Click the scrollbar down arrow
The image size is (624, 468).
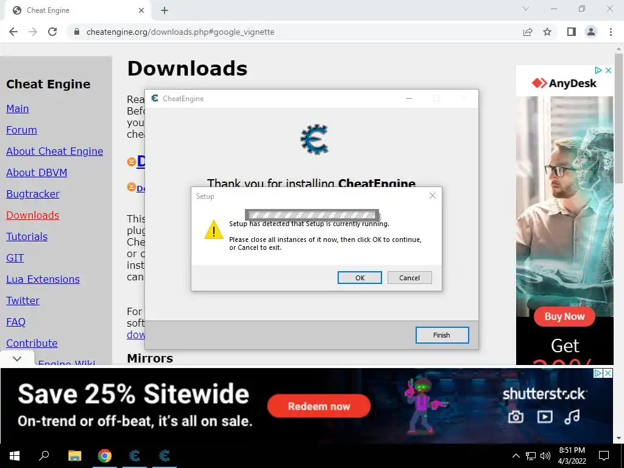(x=619, y=438)
